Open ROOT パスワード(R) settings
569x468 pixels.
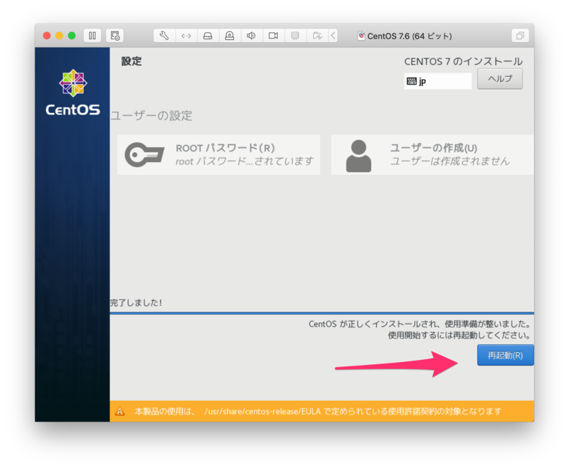218,155
